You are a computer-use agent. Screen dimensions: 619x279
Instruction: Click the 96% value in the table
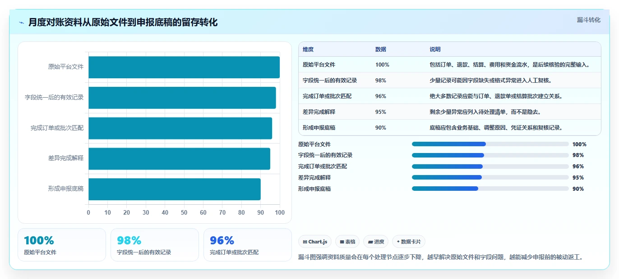click(x=381, y=96)
